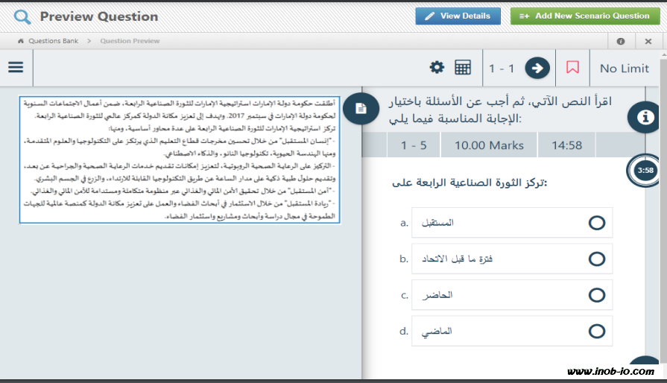This screenshot has height=383, width=667.
Task: Click the 3:58 circular timer
Action: pos(645,171)
